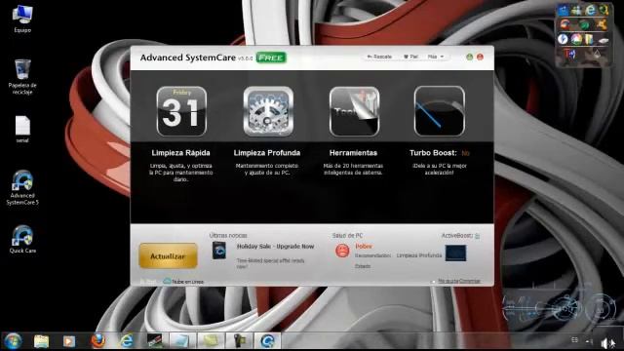Click colorful Picasa-style pinwheel dock icon
The image size is (624, 351).
[x=576, y=39]
